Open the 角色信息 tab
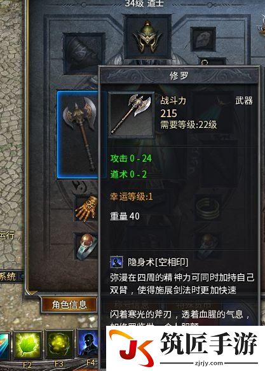265x371 pixels. tap(69, 305)
